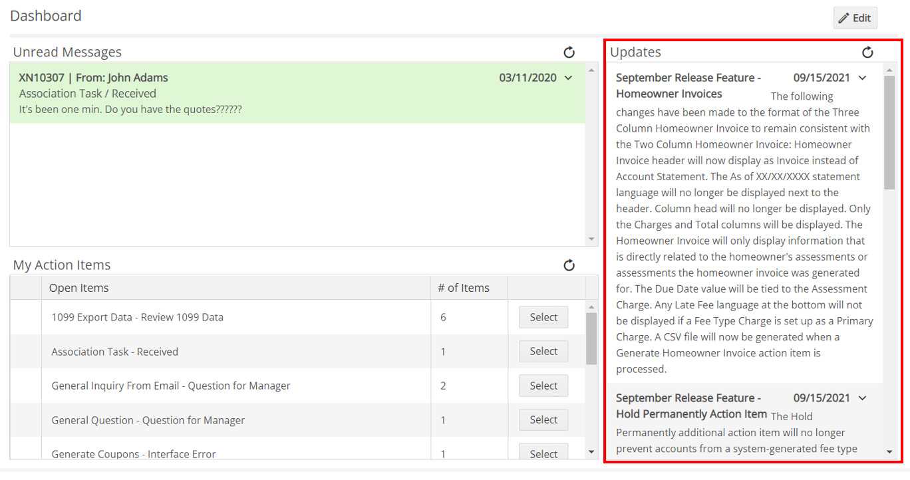Screen dimensions: 910x480
Task: Click the 03/11/2020 message date
Action: tap(528, 78)
